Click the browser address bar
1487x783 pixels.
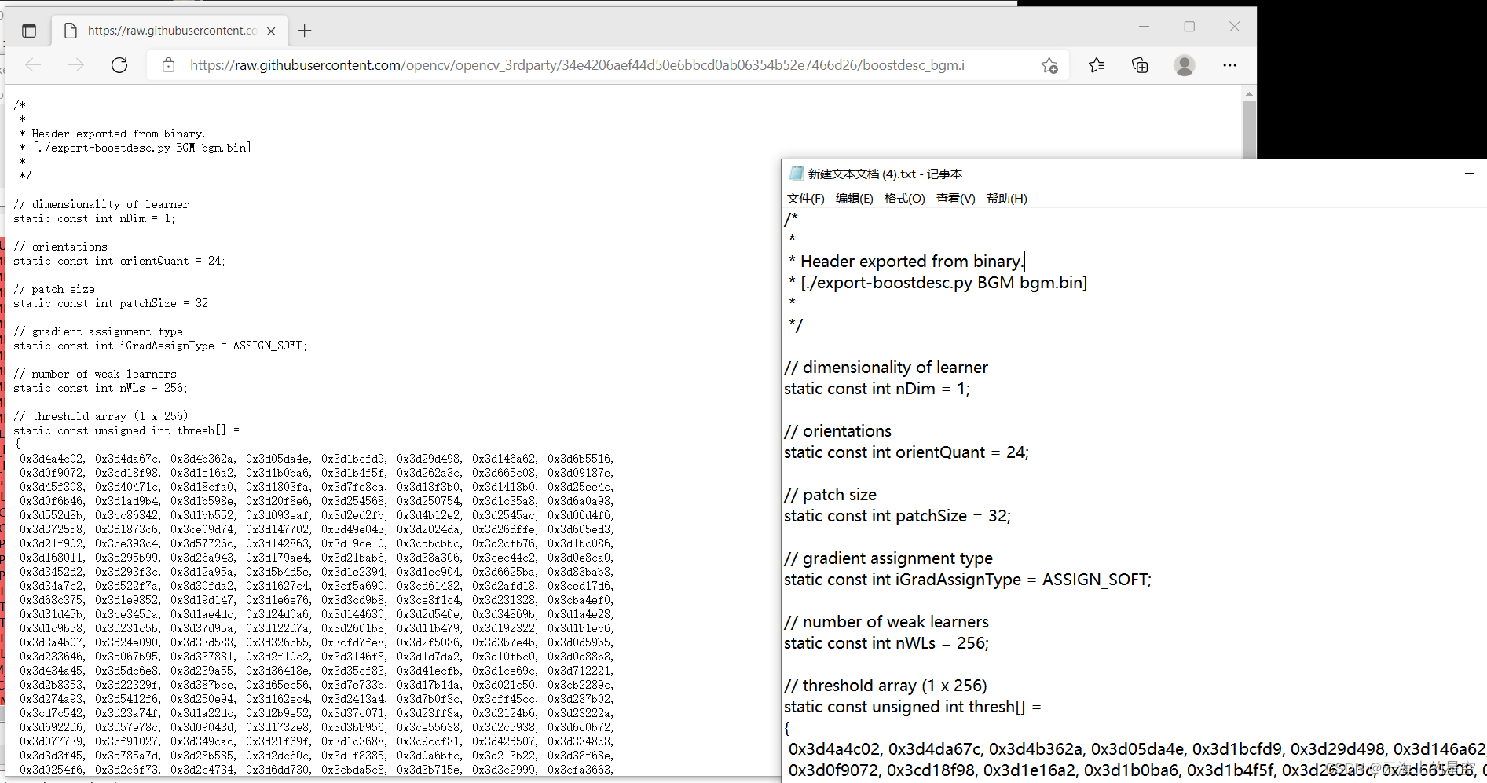(550, 65)
